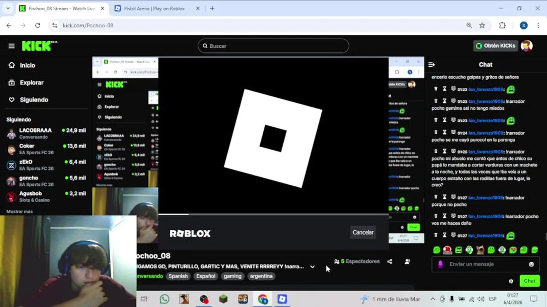This screenshot has height=307, width=547.
Task: Bookmark this page with star icon
Action: tap(482, 26)
